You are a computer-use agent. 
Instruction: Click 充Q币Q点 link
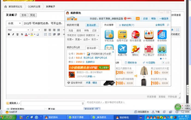[88, 58]
